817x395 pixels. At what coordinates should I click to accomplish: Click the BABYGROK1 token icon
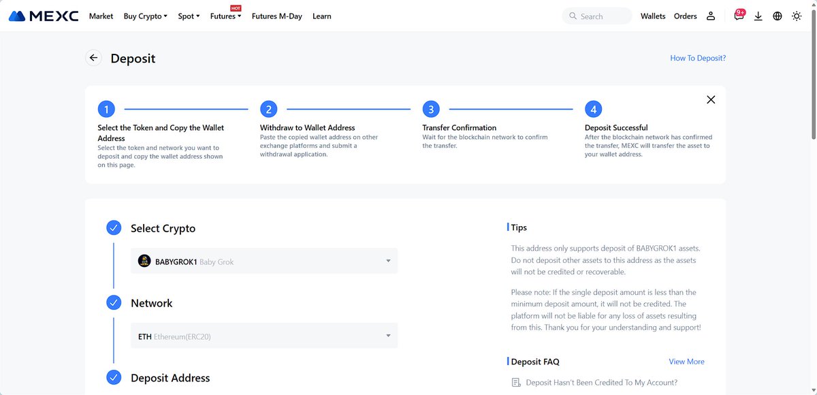click(144, 261)
